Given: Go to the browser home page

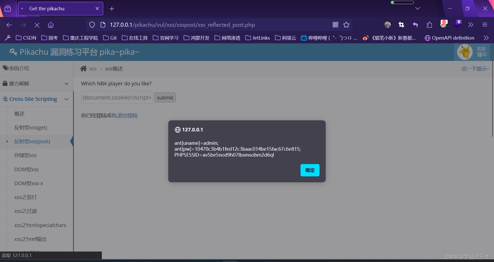Looking at the screenshot, I should [51, 25].
